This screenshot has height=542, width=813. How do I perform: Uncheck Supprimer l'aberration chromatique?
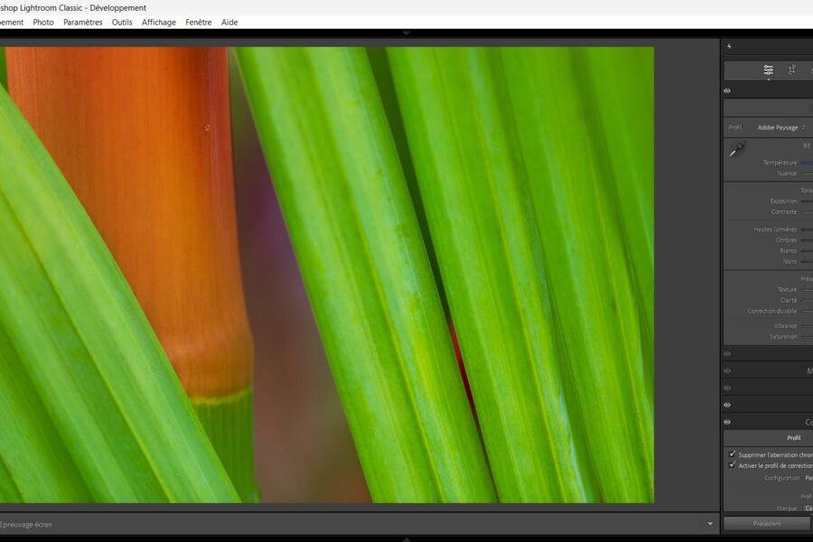[x=732, y=454]
